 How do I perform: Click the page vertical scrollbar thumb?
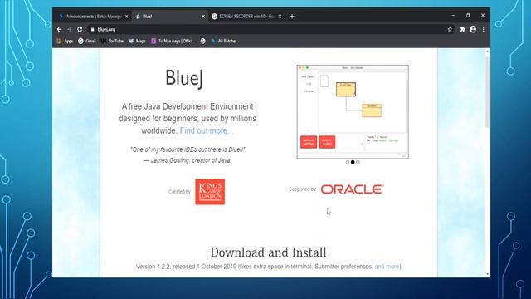coord(487,91)
